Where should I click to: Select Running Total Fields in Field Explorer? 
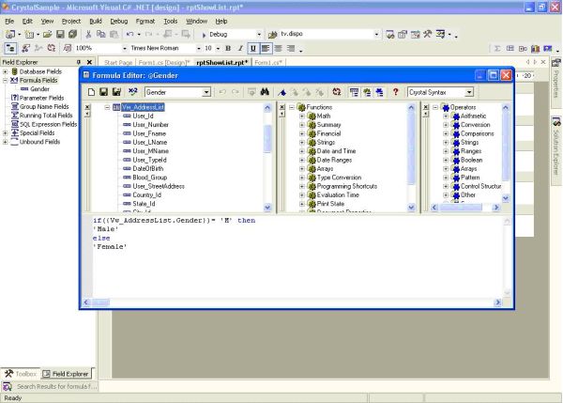tap(46, 116)
